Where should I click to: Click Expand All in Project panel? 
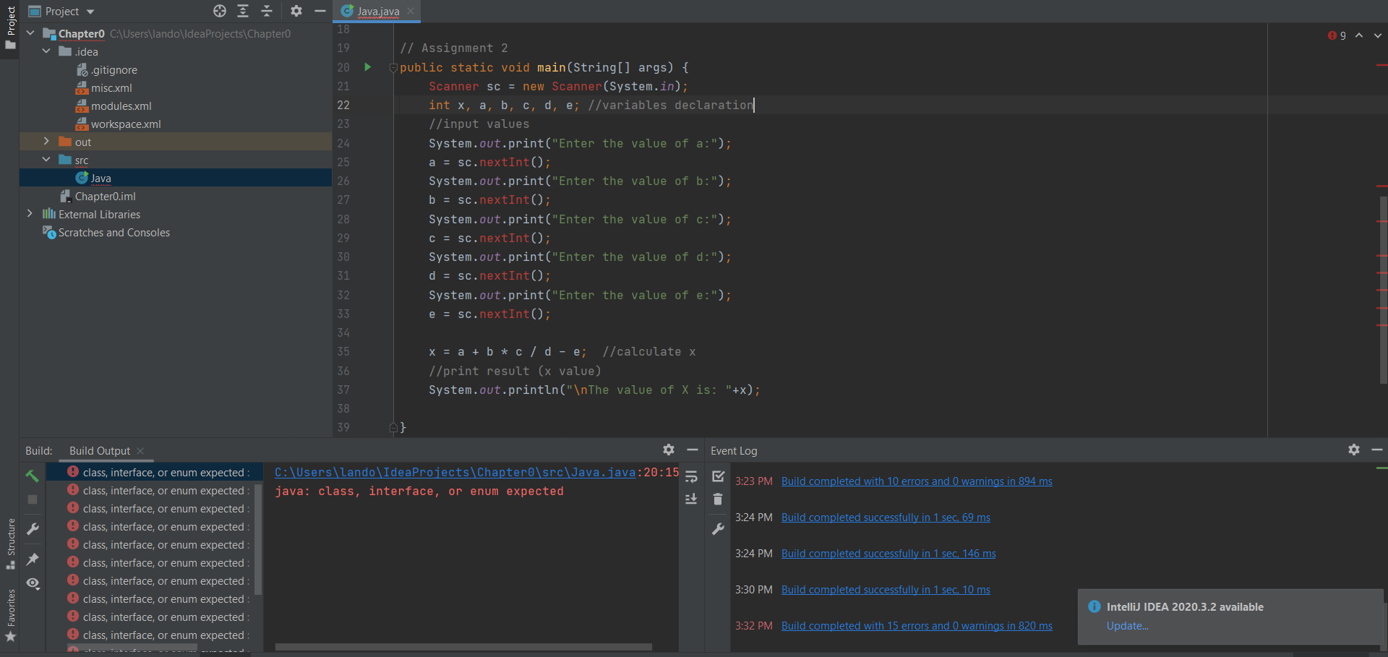click(243, 11)
